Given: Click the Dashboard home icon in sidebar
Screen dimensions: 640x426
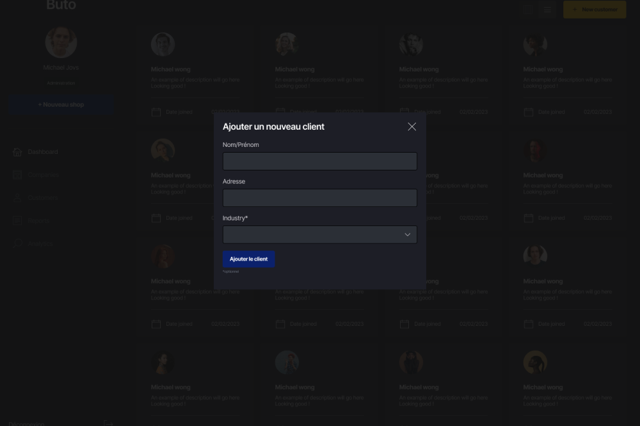Looking at the screenshot, I should pyautogui.click(x=17, y=152).
